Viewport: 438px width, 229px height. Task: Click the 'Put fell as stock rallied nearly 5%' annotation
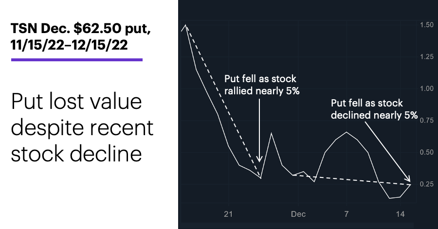click(x=262, y=85)
